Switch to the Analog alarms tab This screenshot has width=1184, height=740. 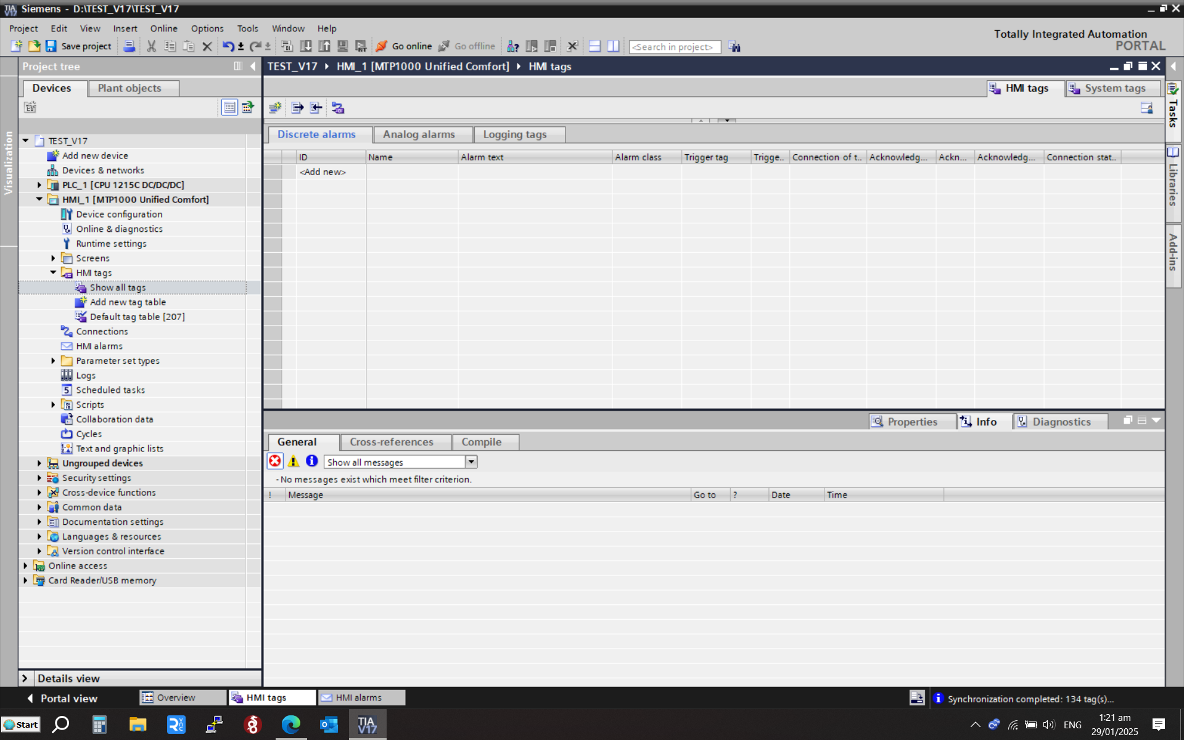pyautogui.click(x=419, y=134)
